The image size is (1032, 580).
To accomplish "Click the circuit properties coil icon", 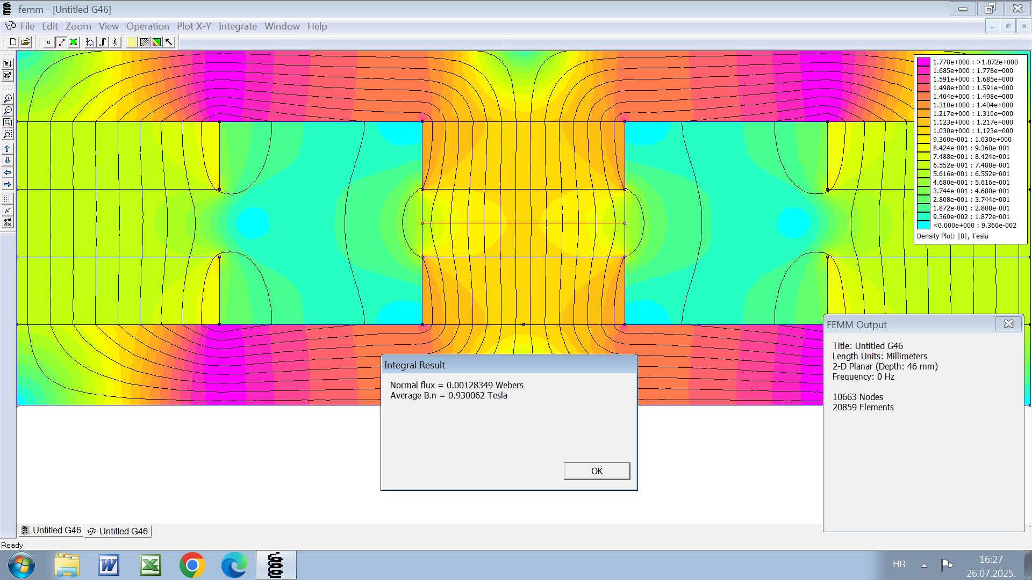I will click(x=115, y=42).
